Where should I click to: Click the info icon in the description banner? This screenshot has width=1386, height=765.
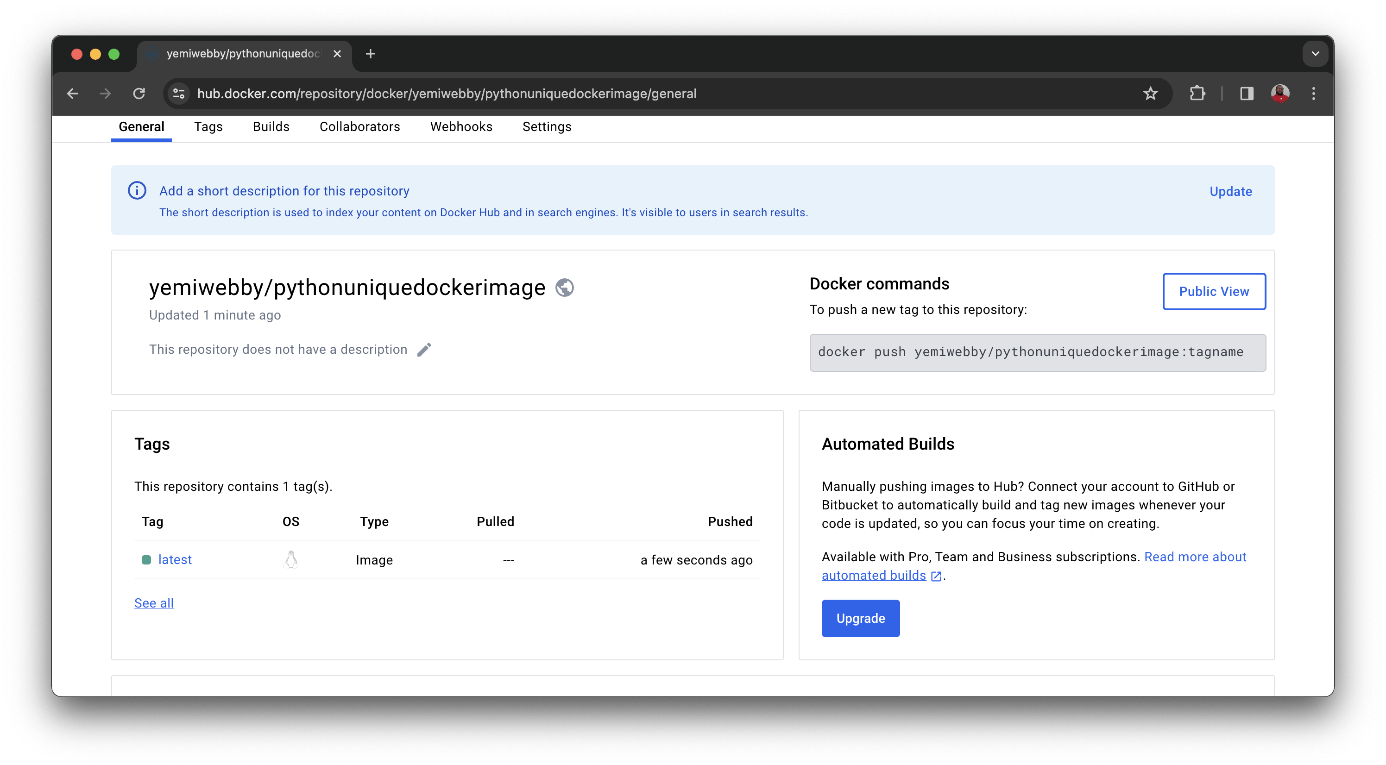137,190
